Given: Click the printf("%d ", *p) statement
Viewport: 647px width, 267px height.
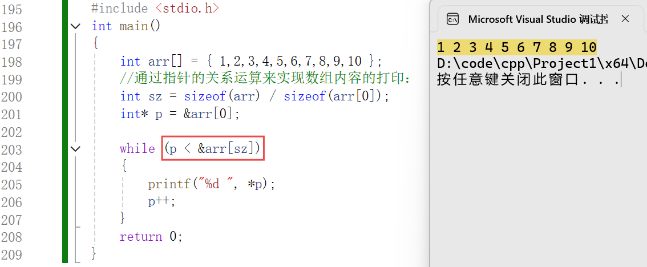Looking at the screenshot, I should click(x=212, y=184).
